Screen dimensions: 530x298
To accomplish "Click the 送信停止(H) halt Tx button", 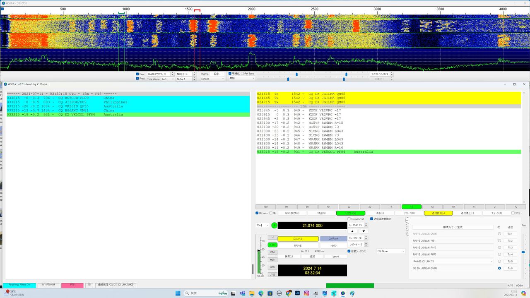I will pos(467,213).
